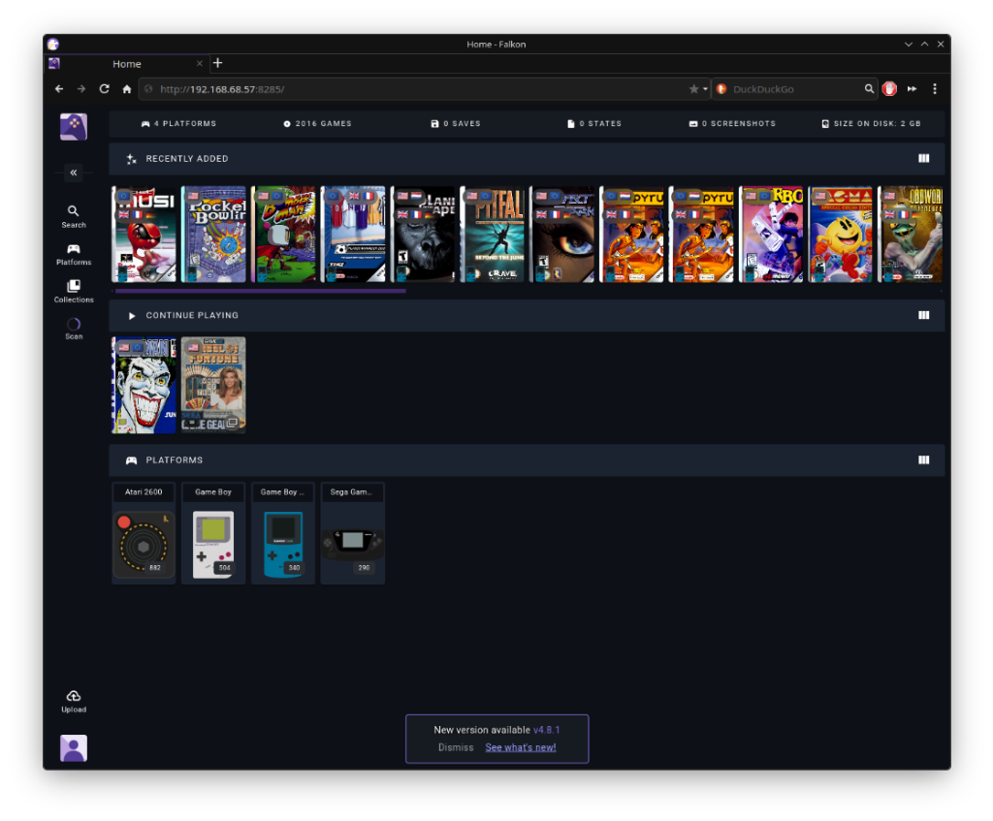Click the Size on Disk stat

(871, 123)
